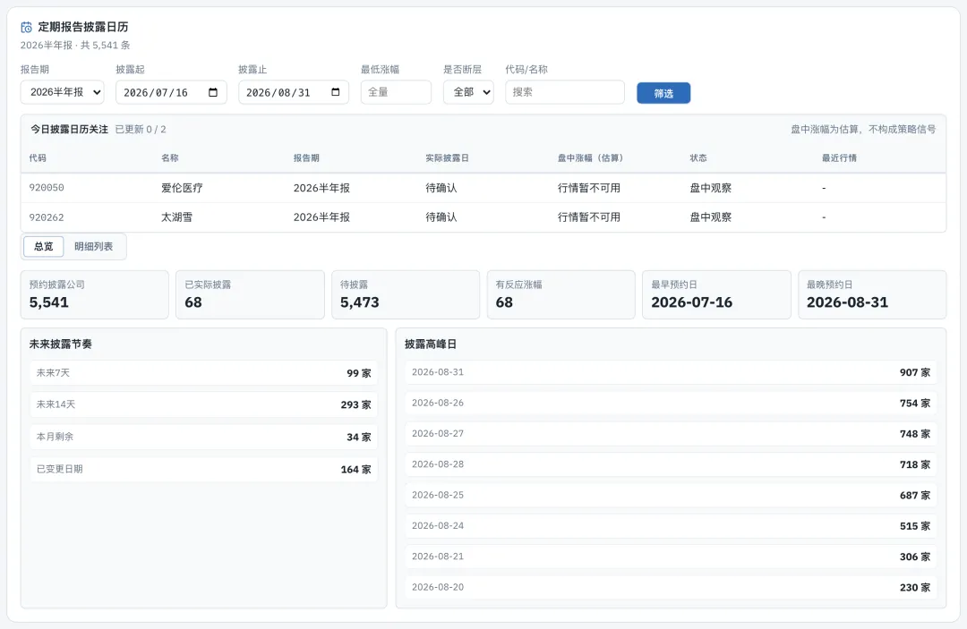Viewport: 967px width, 629px height.
Task: Click the 最低涨幅 input field
Action: click(x=396, y=92)
